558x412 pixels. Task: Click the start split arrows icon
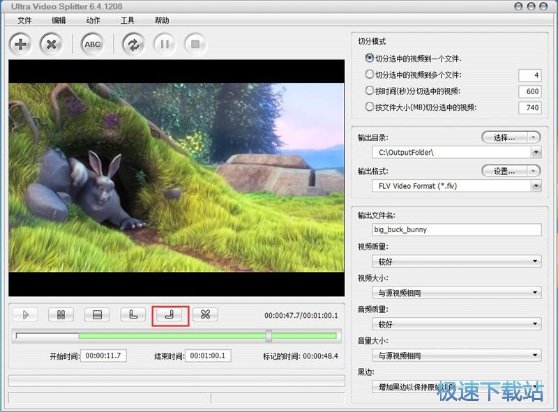click(133, 45)
